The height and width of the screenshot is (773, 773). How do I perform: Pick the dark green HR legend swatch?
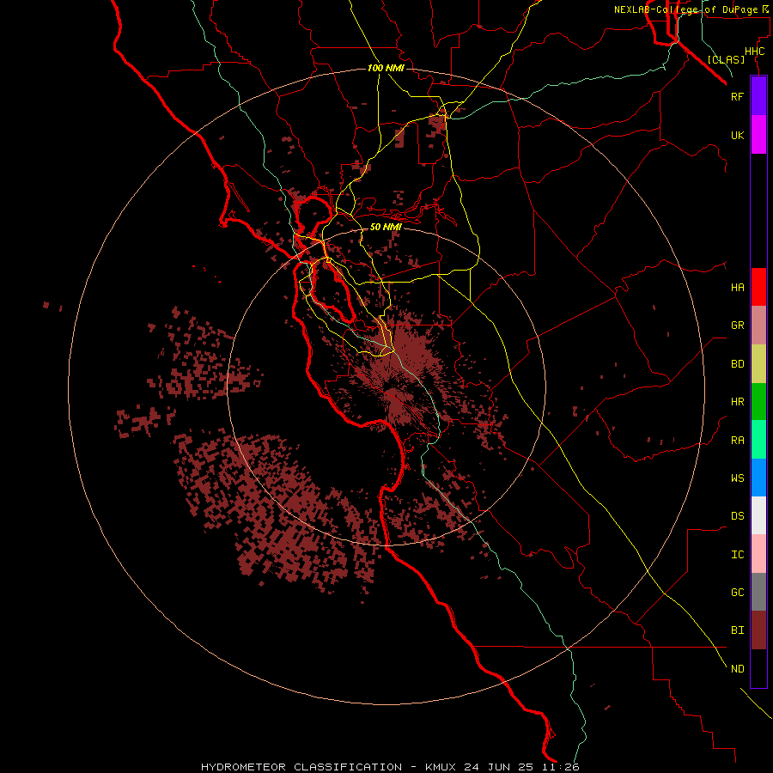758,401
